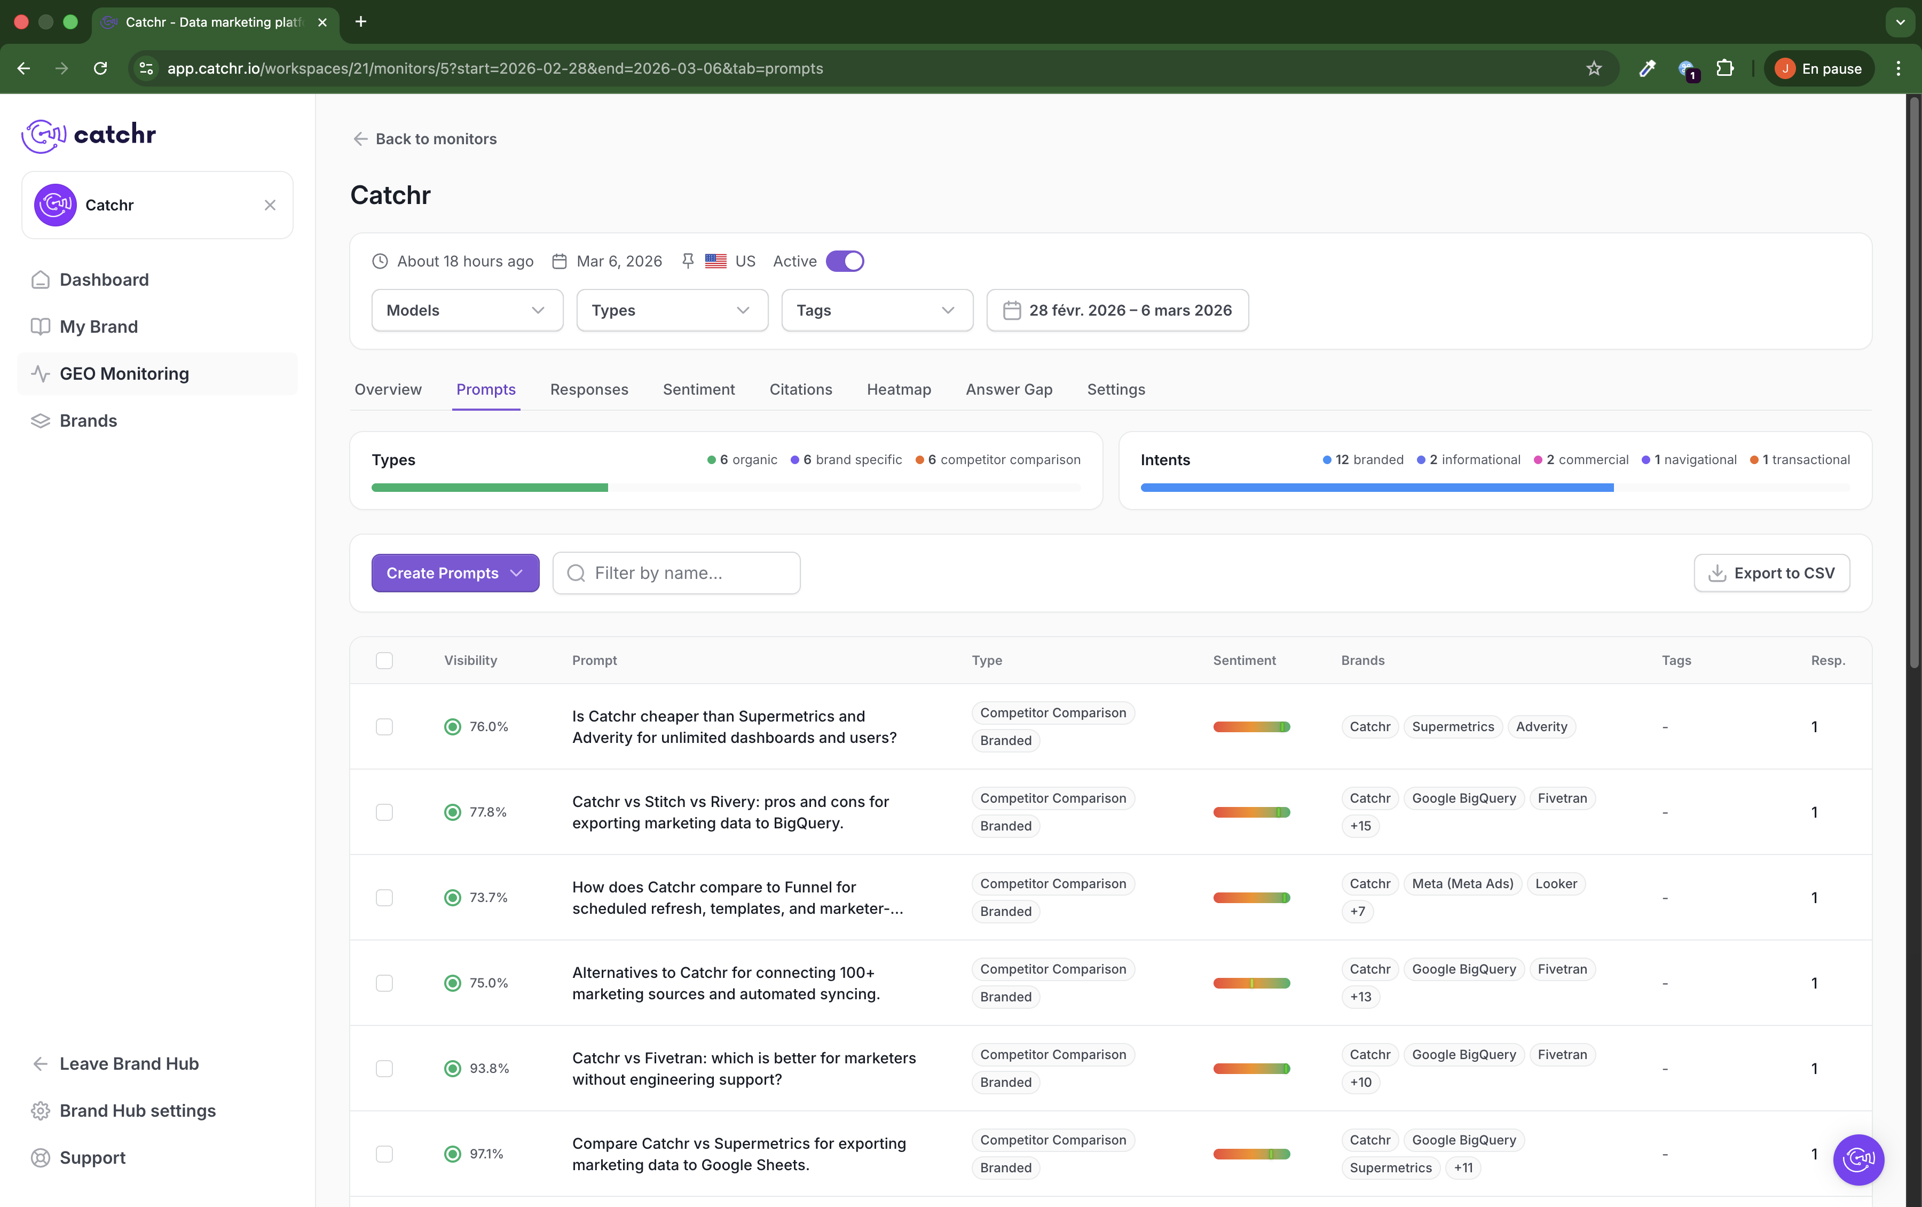Click sentiment bar of first prompt row
This screenshot has width=1922, height=1207.
pyautogui.click(x=1251, y=726)
